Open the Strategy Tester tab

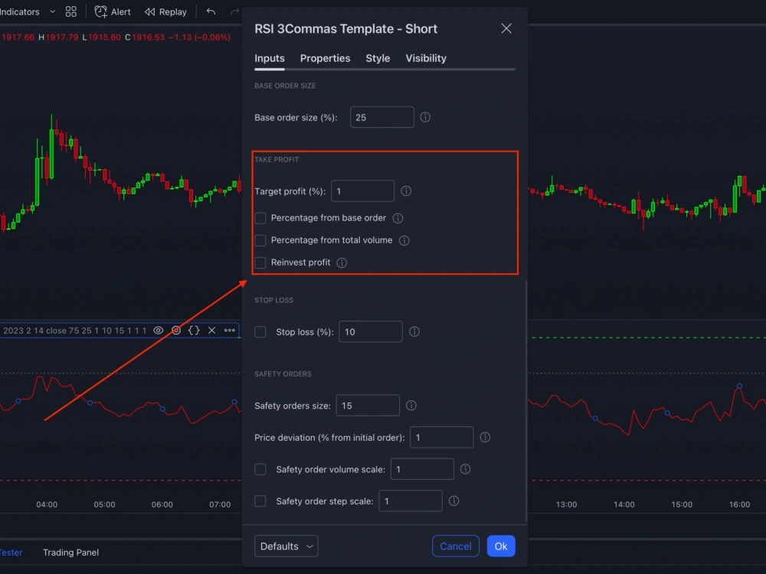click(11, 553)
